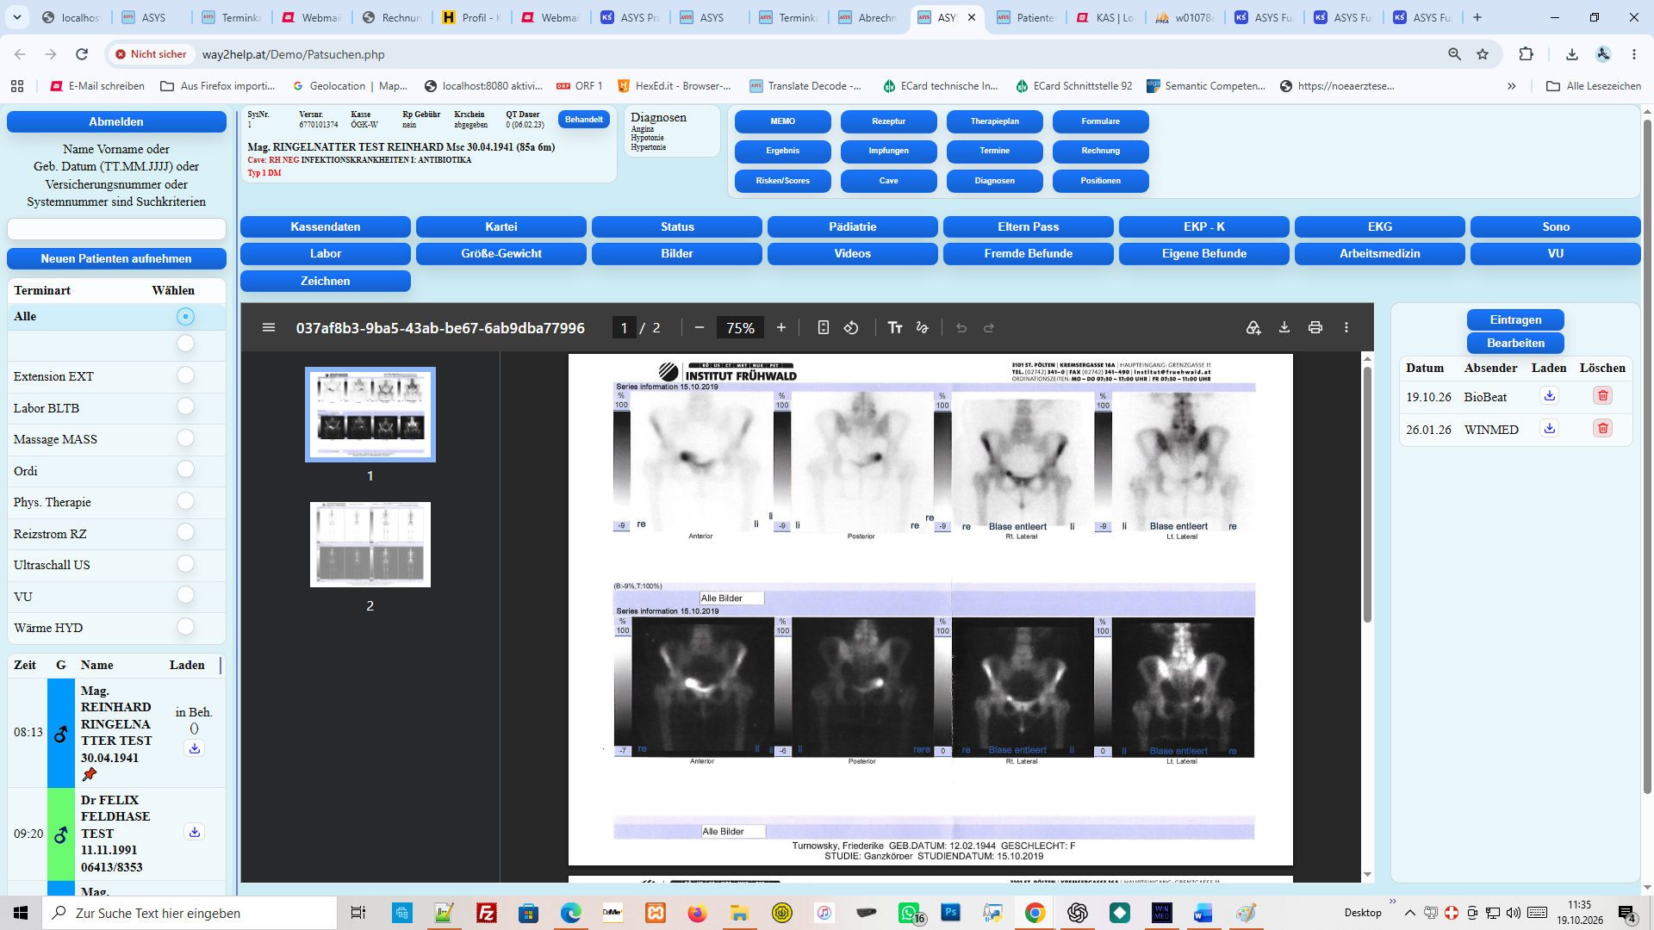The image size is (1654, 930).
Task: Click Neuen Patienten aufnehmen
Action: point(116,259)
